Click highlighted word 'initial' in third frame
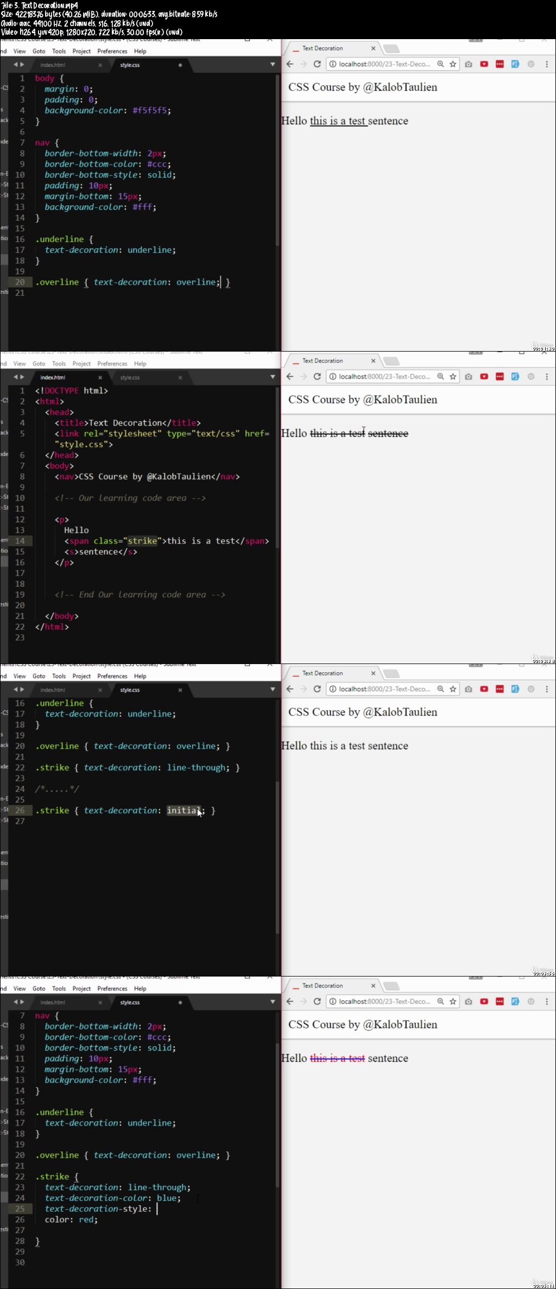 coord(184,811)
